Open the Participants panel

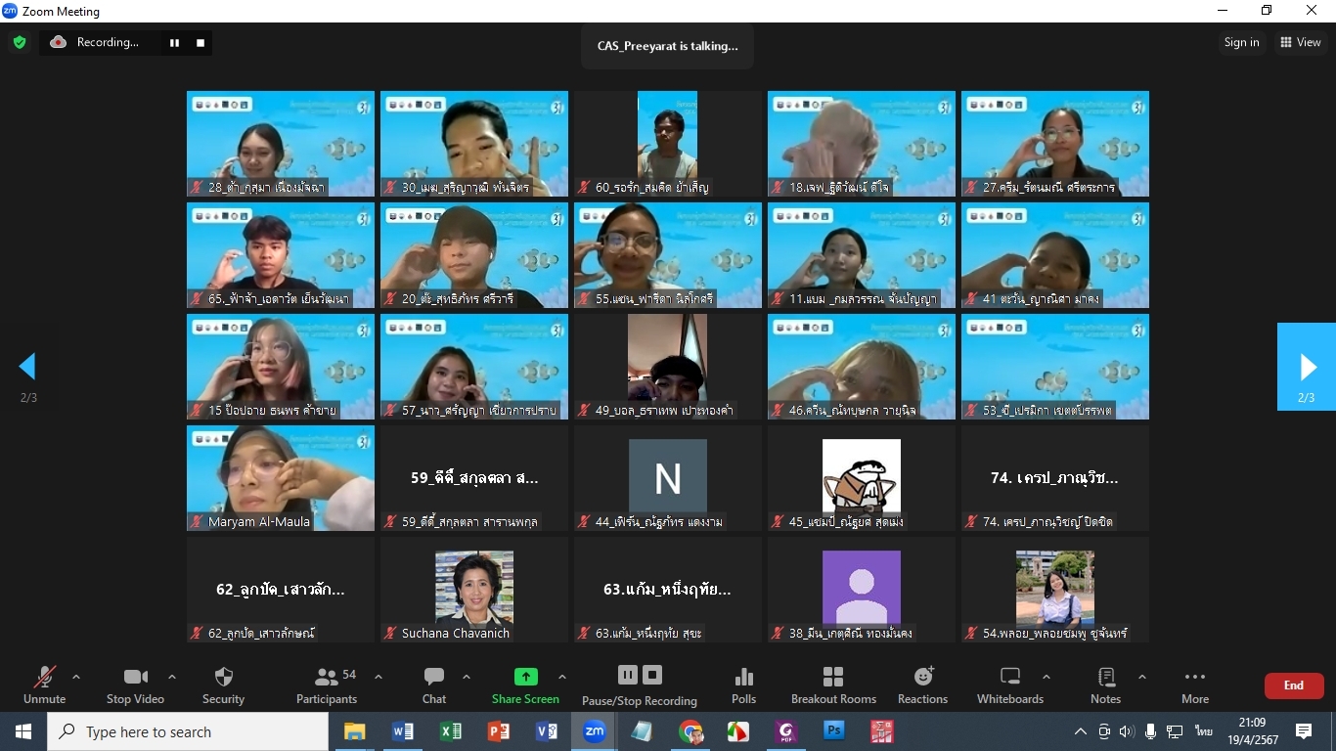pyautogui.click(x=327, y=685)
